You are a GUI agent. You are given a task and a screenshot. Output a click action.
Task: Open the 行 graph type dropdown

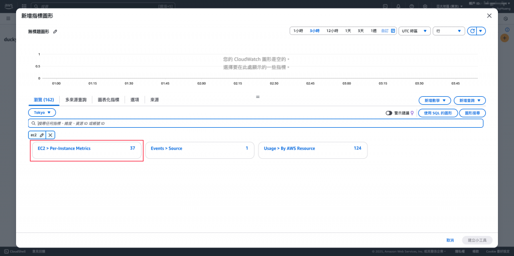pos(449,31)
